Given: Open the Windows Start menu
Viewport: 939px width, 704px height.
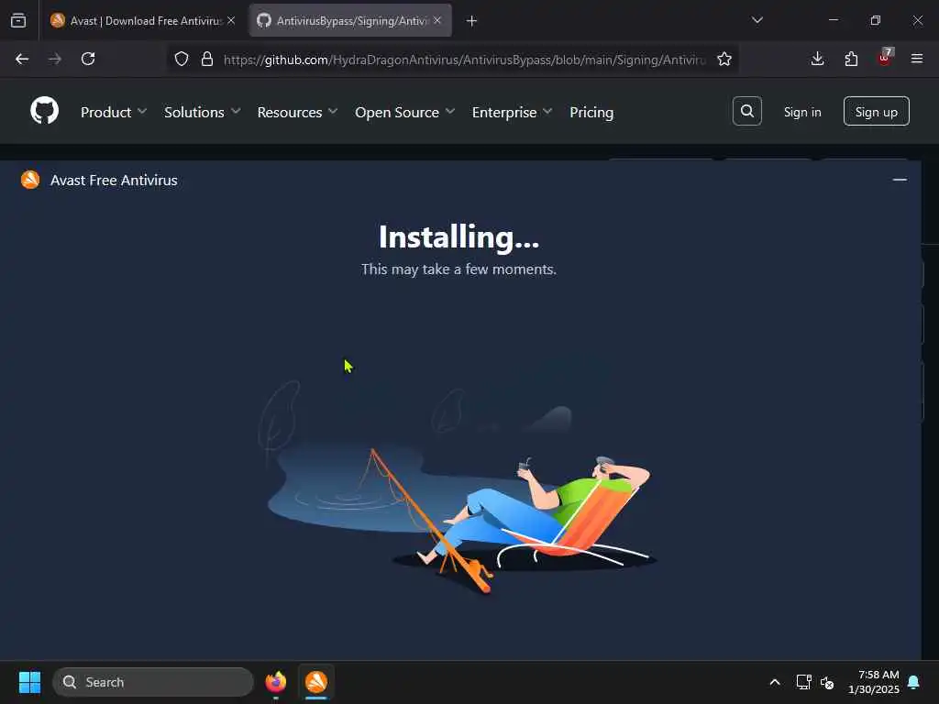Looking at the screenshot, I should point(29,682).
